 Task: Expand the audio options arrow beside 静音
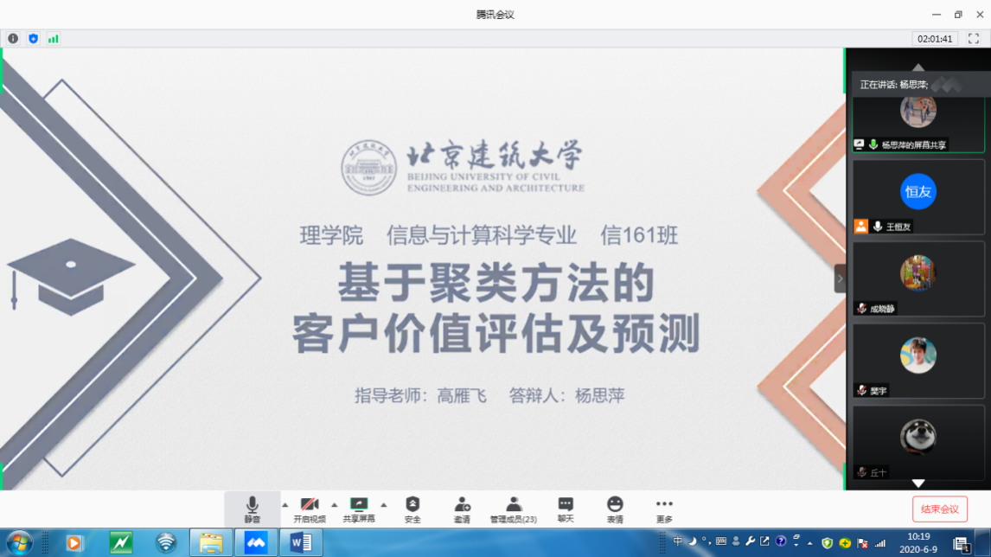click(285, 505)
